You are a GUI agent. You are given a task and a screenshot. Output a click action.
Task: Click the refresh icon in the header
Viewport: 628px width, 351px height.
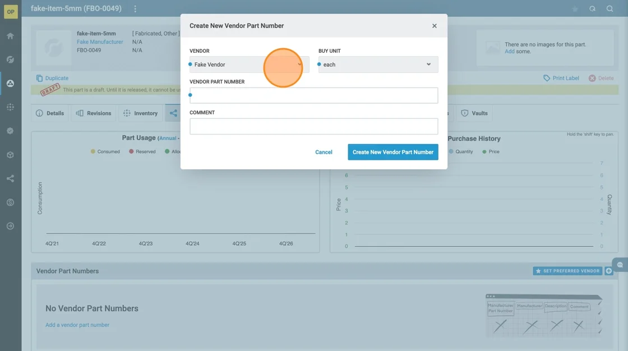(592, 9)
